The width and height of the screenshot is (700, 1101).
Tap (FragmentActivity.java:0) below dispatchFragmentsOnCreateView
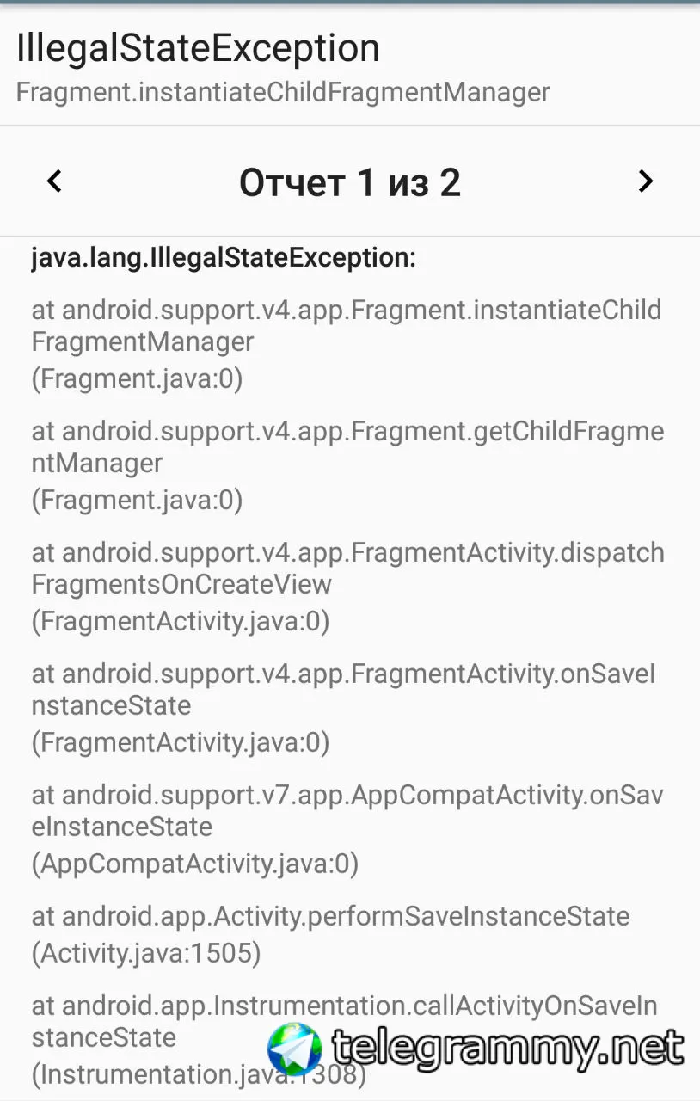click(181, 621)
